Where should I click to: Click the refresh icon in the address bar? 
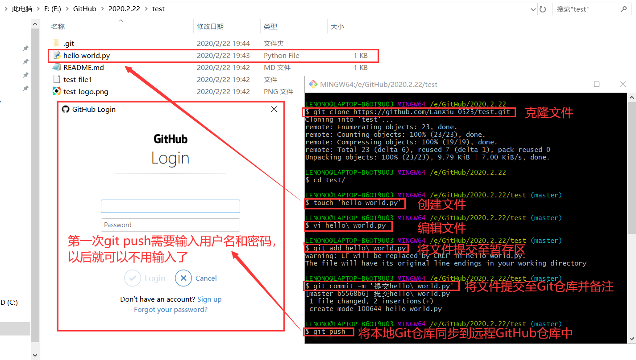tap(543, 8)
